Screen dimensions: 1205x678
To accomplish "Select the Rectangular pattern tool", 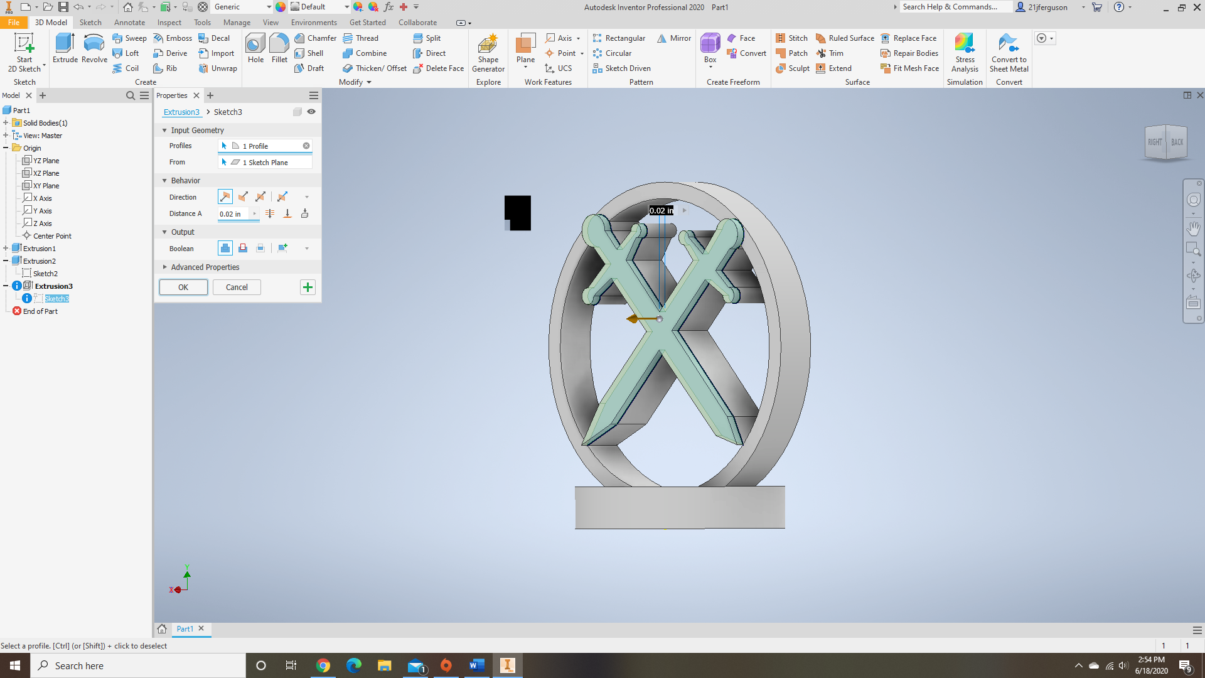I will click(619, 38).
